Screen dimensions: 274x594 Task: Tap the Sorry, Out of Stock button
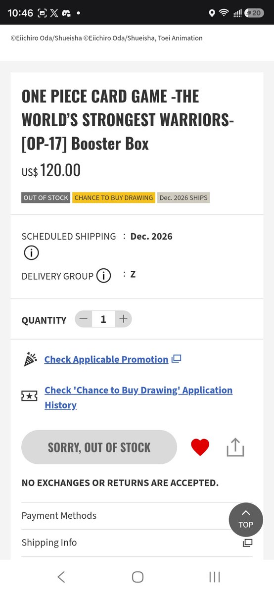pos(99,447)
